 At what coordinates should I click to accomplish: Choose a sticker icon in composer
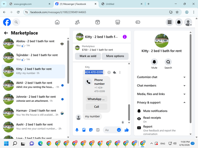(91, 130)
